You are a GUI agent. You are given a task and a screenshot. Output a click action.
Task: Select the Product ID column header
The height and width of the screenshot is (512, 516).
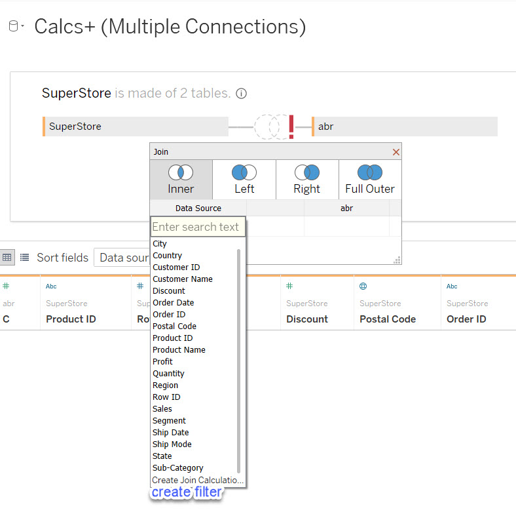(x=71, y=319)
